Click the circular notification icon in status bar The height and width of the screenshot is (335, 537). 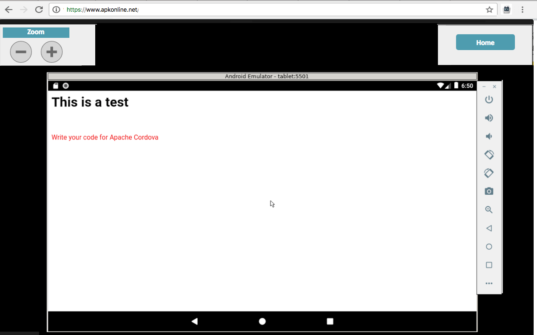[65, 86]
